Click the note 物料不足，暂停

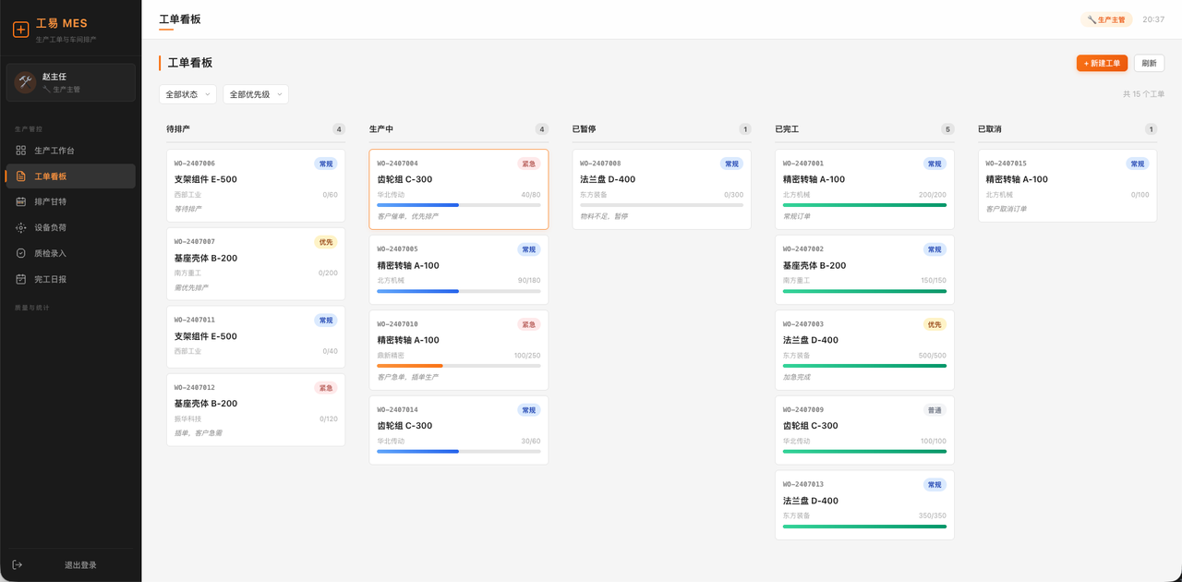(x=604, y=216)
